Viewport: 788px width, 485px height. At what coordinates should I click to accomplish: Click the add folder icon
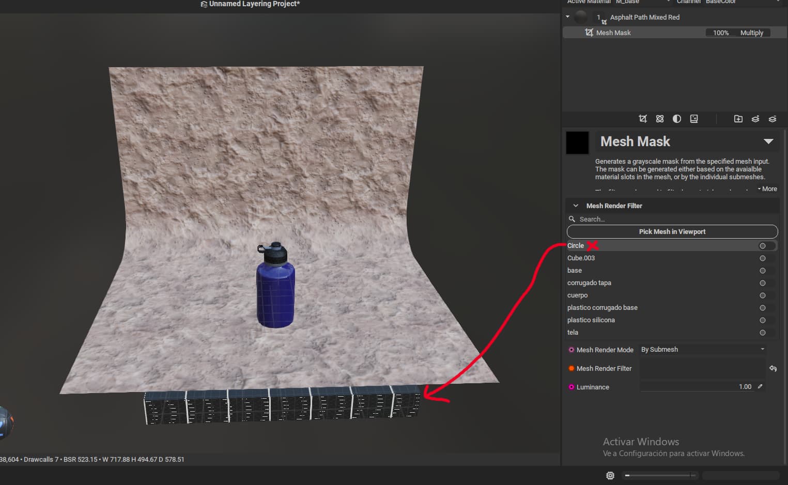coord(738,119)
